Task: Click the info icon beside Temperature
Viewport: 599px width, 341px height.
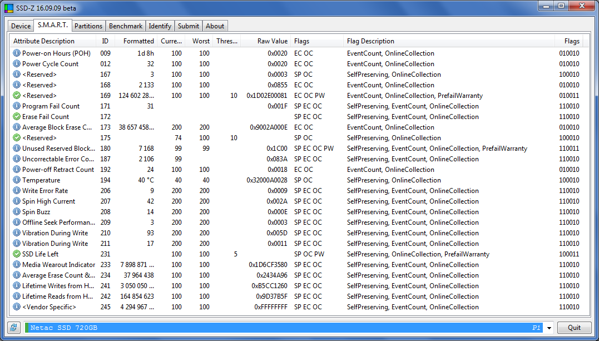Action: click(17, 180)
